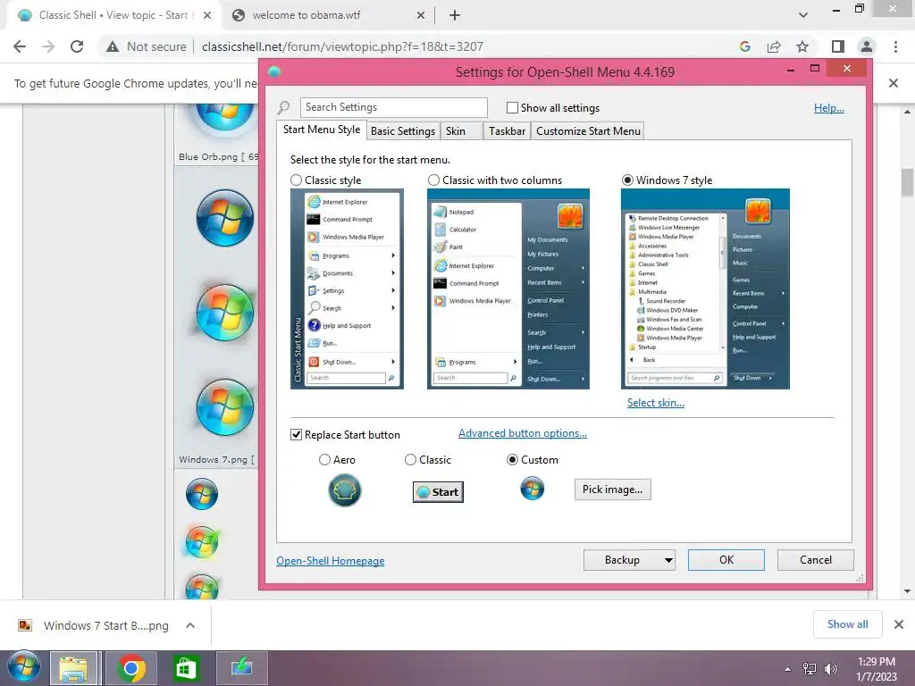Open Chrome tab search chevron
The width and height of the screenshot is (915, 686).
click(803, 15)
